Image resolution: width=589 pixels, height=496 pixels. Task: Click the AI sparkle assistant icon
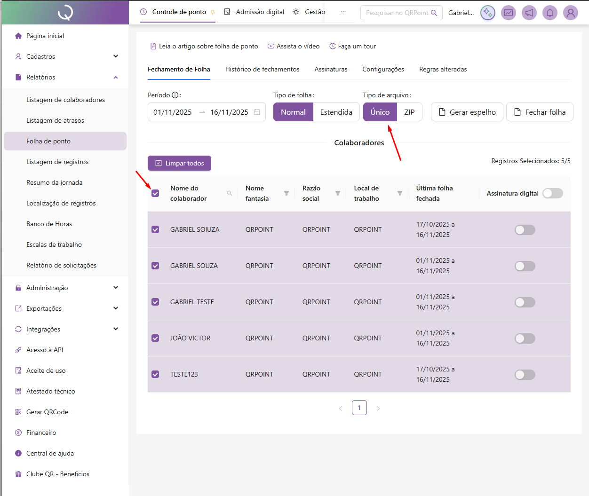point(488,13)
